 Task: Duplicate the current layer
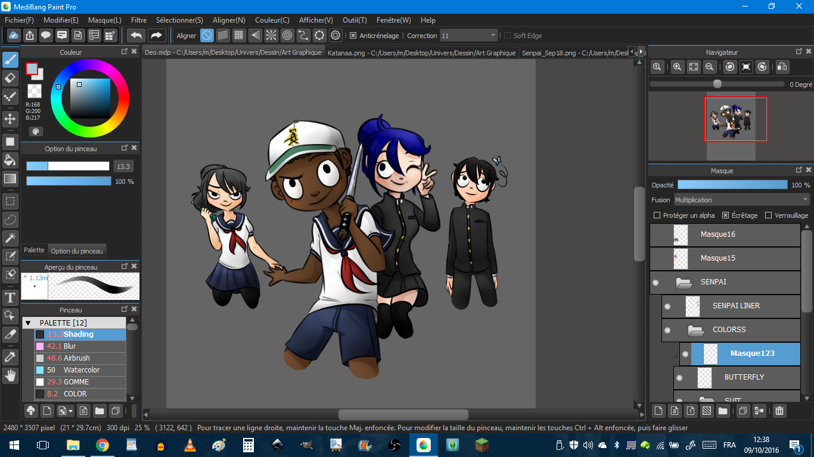(x=742, y=411)
